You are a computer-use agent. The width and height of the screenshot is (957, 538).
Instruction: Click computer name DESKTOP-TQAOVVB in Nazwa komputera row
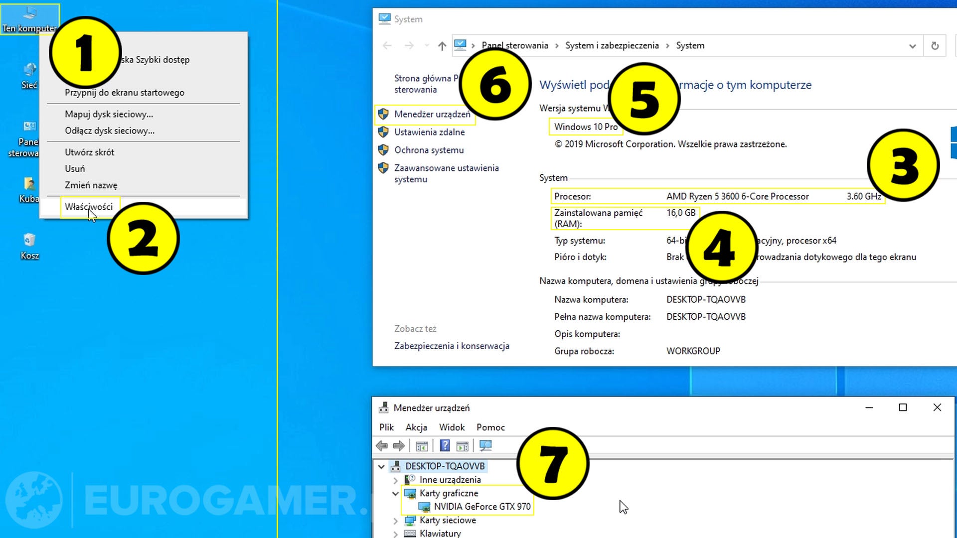click(x=706, y=299)
